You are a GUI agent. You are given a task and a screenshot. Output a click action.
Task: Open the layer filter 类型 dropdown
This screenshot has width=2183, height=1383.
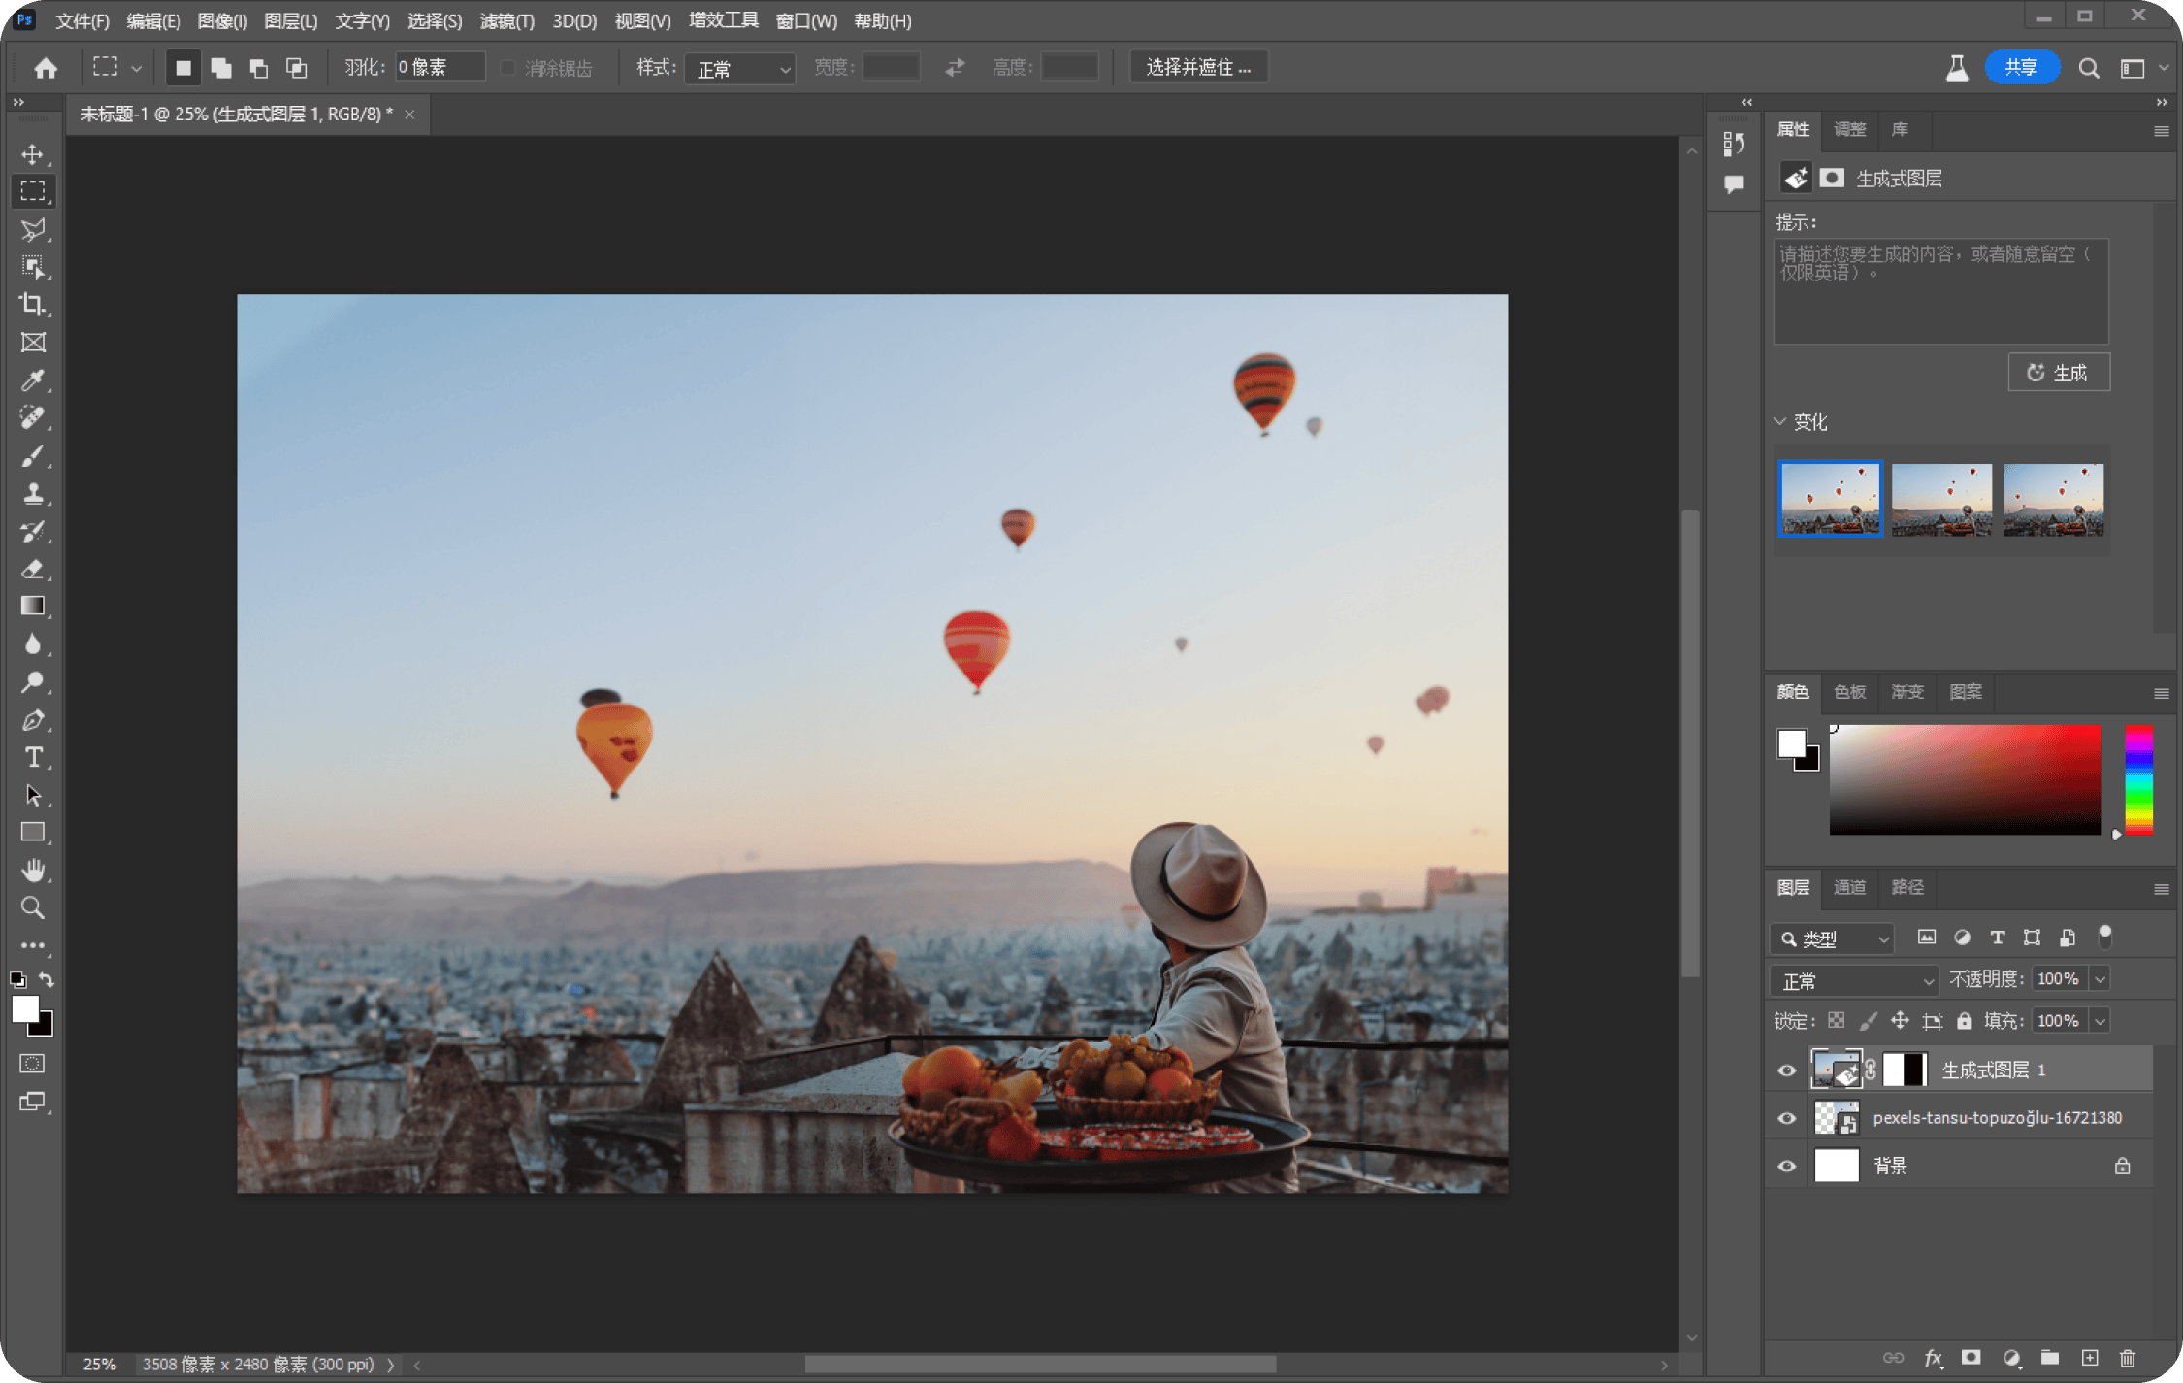(x=1832, y=938)
